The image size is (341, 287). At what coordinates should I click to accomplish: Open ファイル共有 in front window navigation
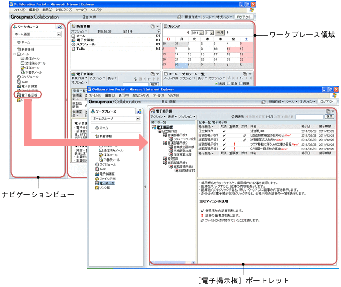click(x=105, y=179)
